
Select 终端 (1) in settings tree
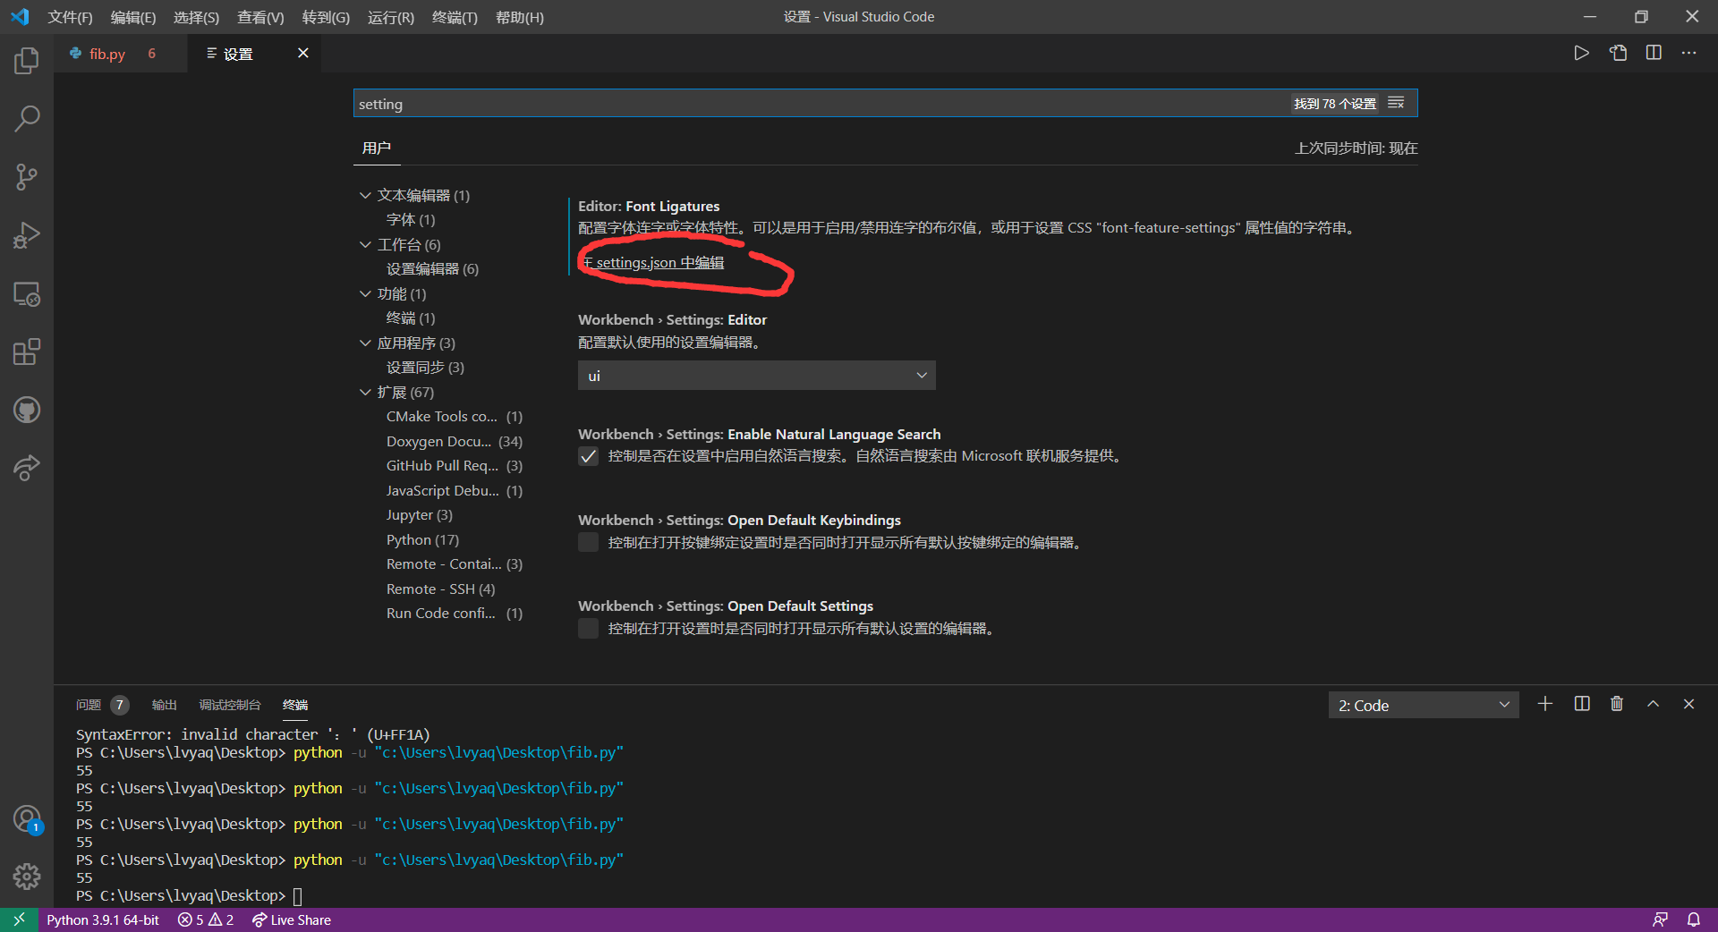coord(411,318)
